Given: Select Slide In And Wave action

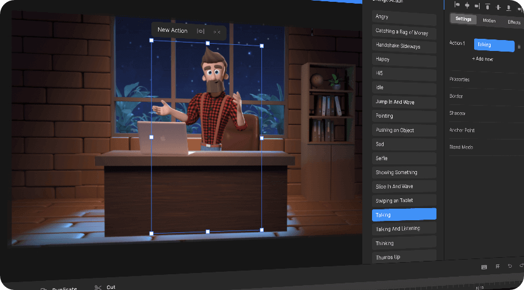Looking at the screenshot, I should point(404,186).
